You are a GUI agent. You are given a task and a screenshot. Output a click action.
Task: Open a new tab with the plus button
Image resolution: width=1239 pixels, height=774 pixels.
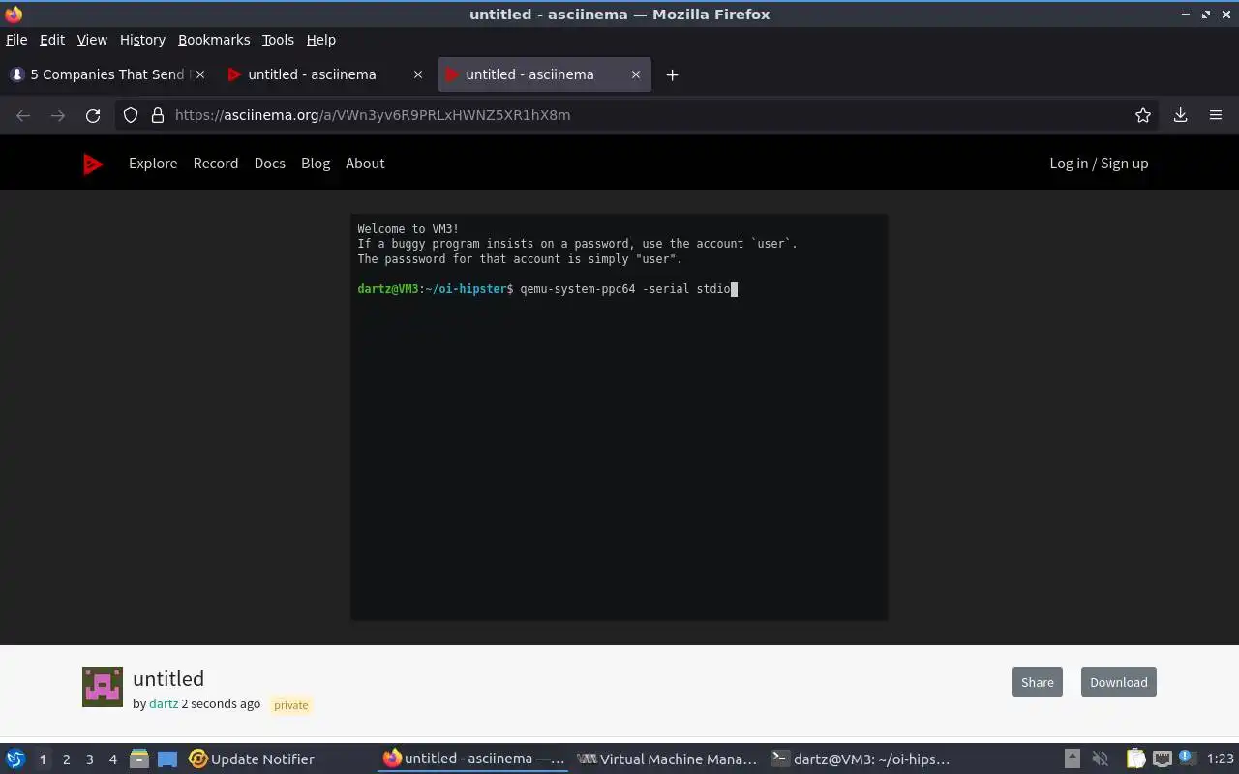click(672, 74)
